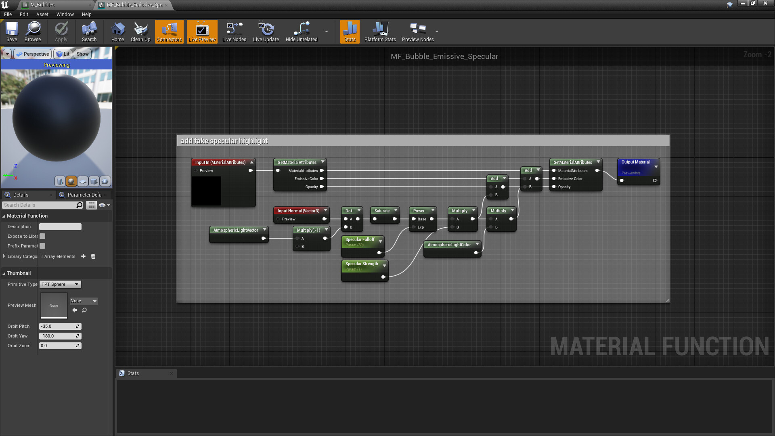Open Platform Stats from the toolbar

pyautogui.click(x=380, y=31)
